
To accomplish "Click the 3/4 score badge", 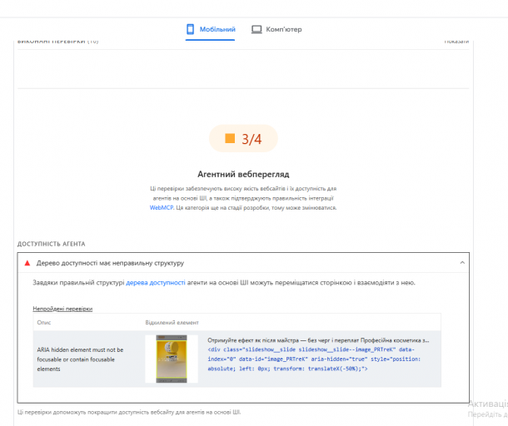I will point(243,139).
